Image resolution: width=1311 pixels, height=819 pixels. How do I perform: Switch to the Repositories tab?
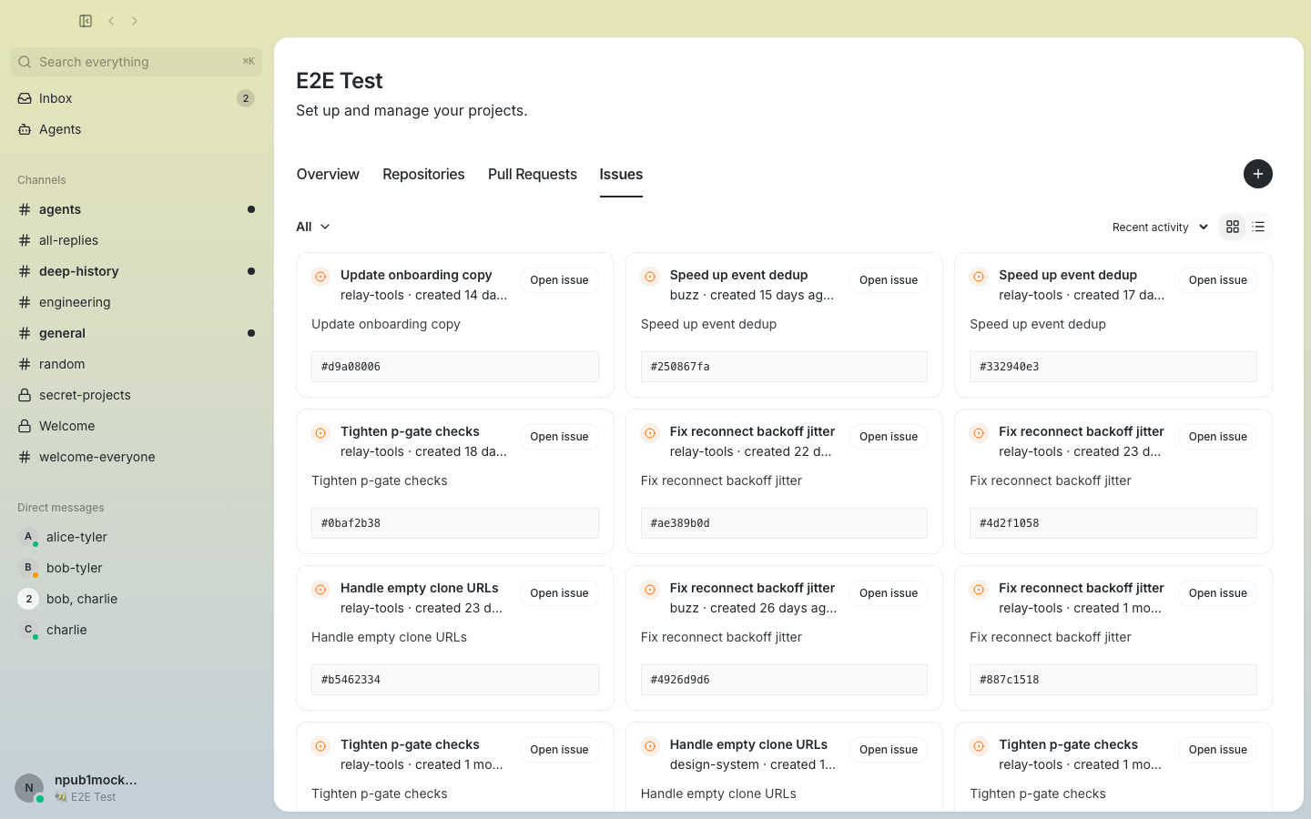(423, 174)
